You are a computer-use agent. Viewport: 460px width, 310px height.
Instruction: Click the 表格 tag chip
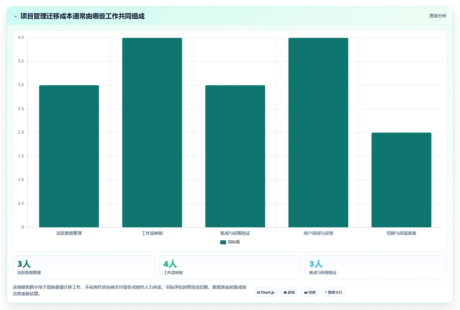click(289, 292)
